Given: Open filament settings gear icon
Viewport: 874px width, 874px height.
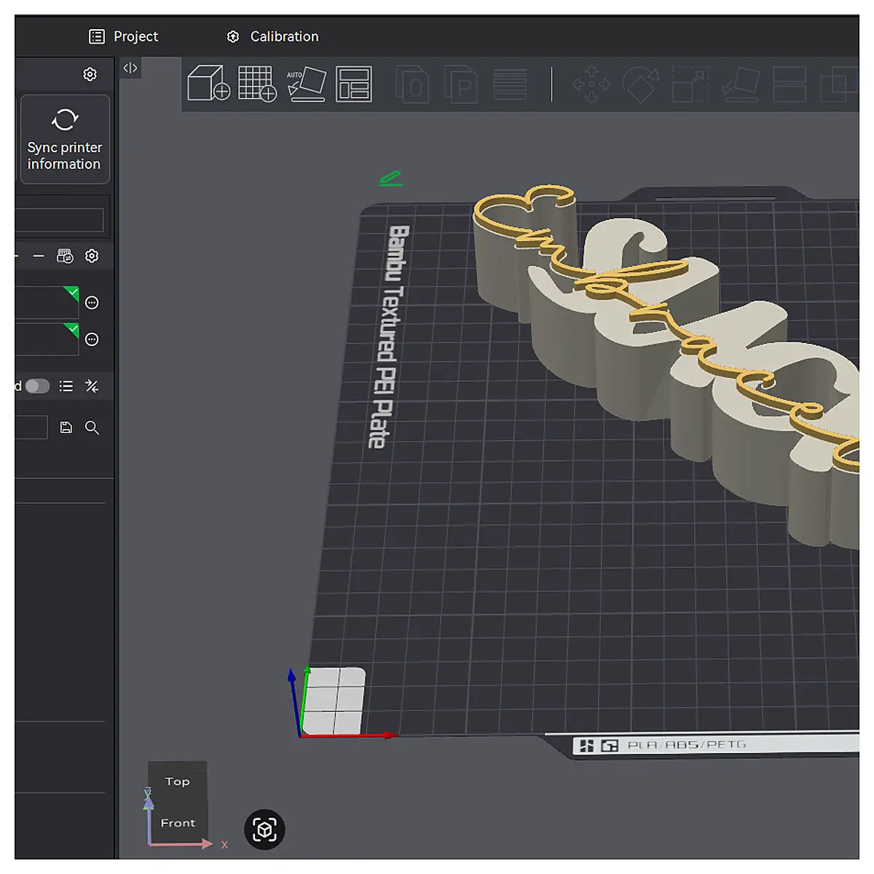Looking at the screenshot, I should (92, 256).
